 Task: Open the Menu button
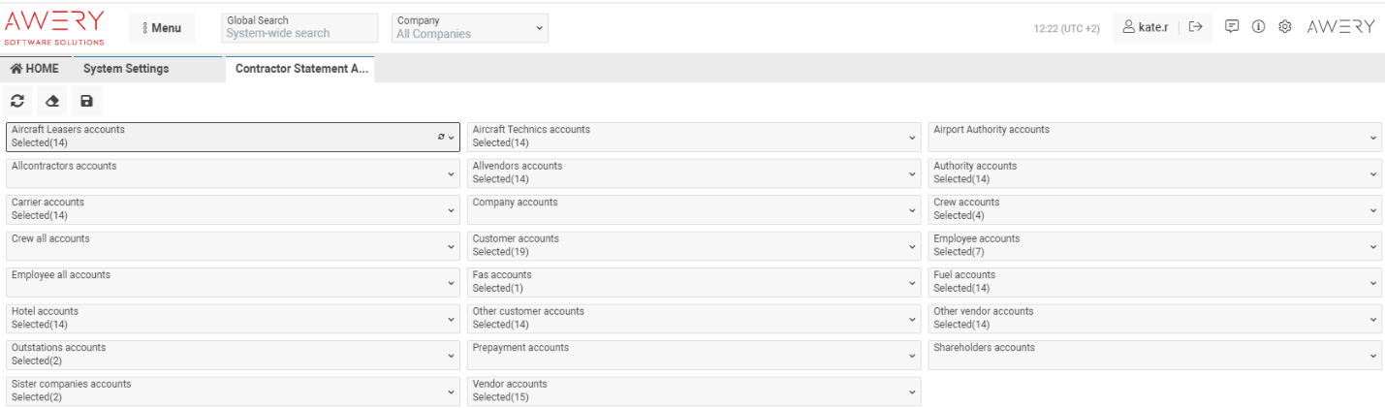(x=162, y=28)
